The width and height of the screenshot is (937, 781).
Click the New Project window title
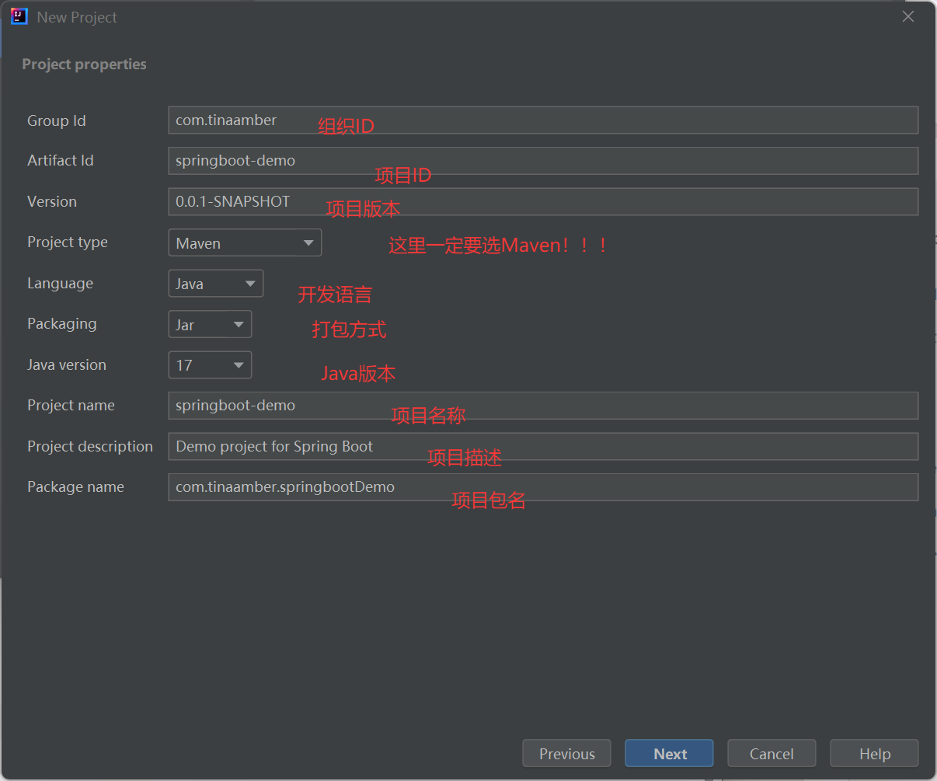pyautogui.click(x=77, y=17)
